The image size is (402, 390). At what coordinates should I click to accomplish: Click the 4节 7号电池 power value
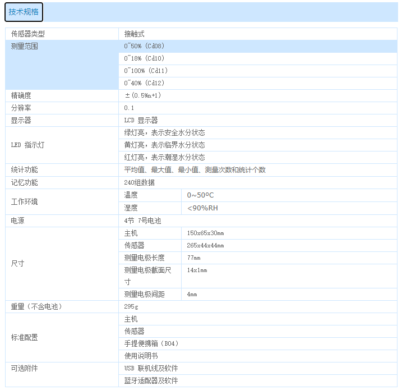(x=142, y=221)
